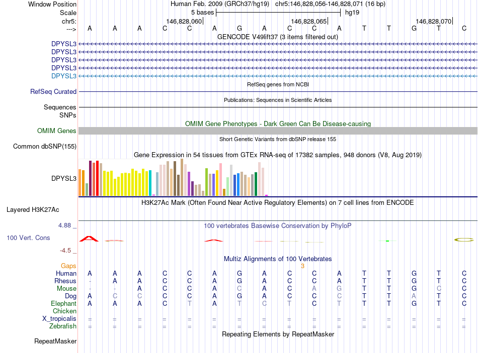
Task: Click the large red A conservation logo
Action: (89, 239)
